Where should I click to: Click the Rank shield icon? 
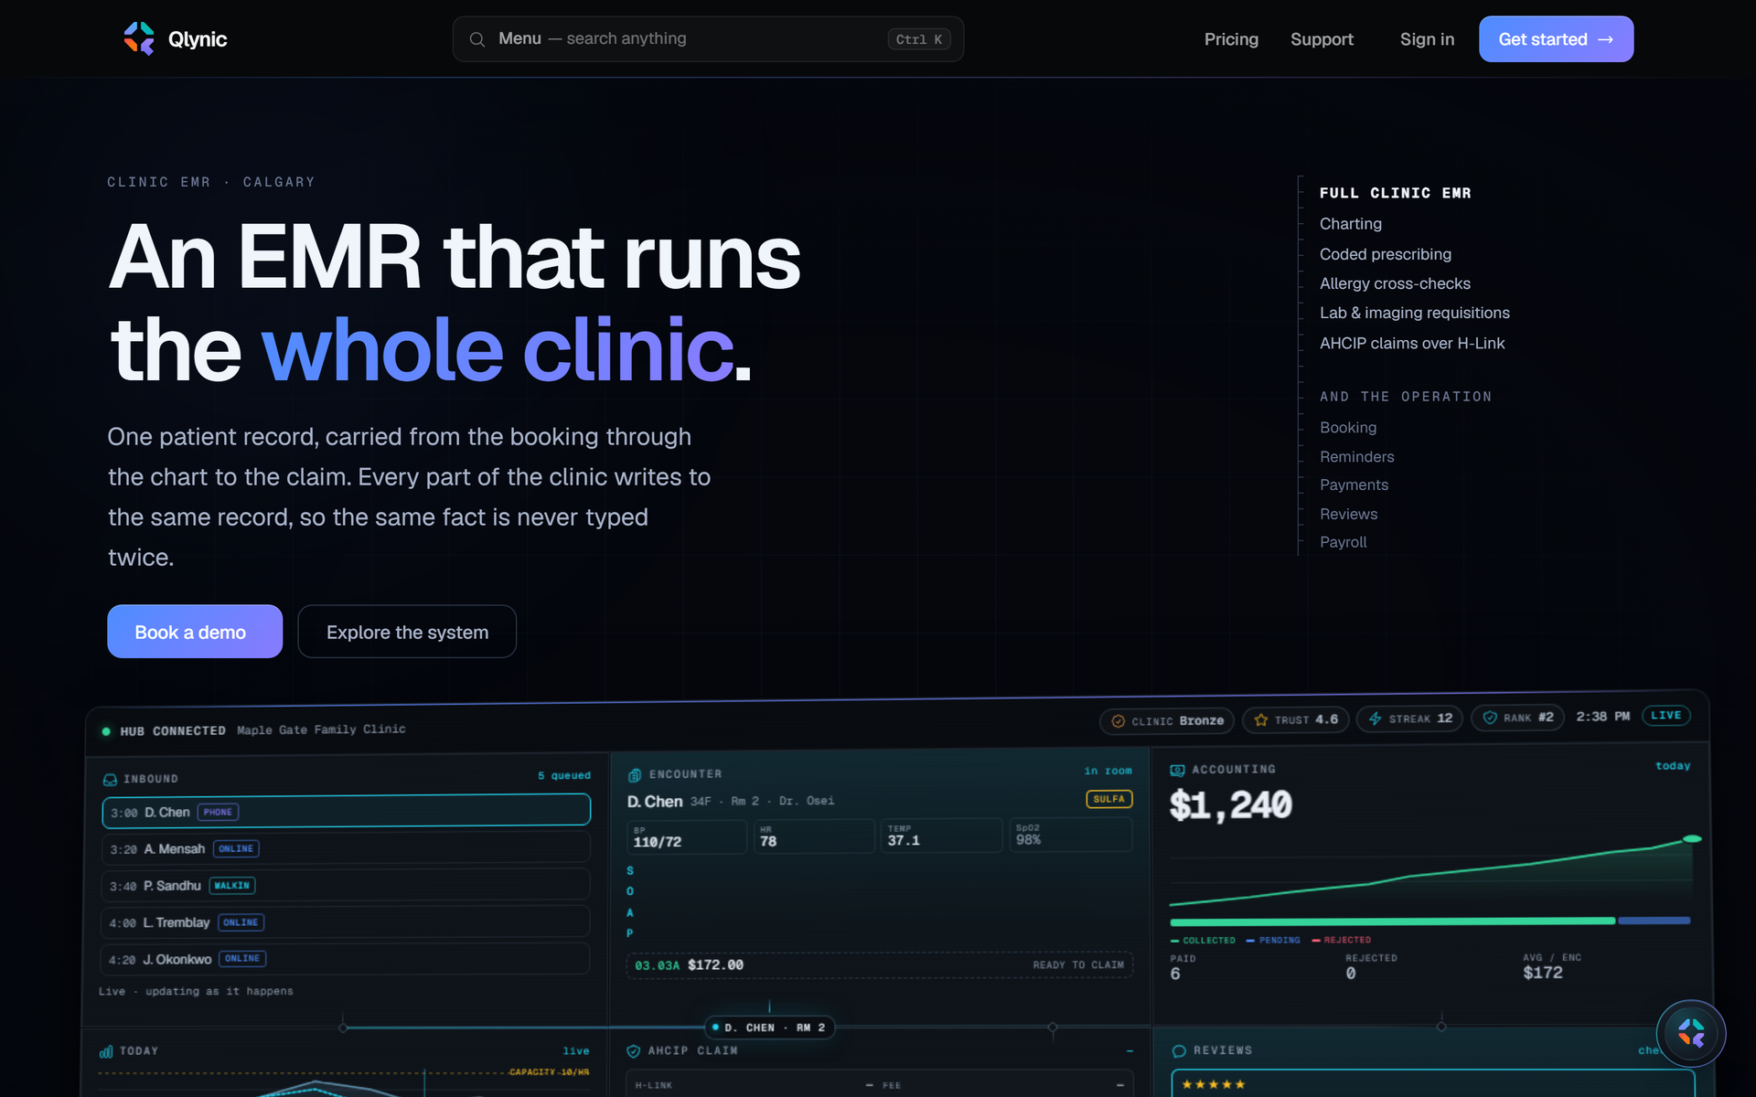coord(1490,718)
